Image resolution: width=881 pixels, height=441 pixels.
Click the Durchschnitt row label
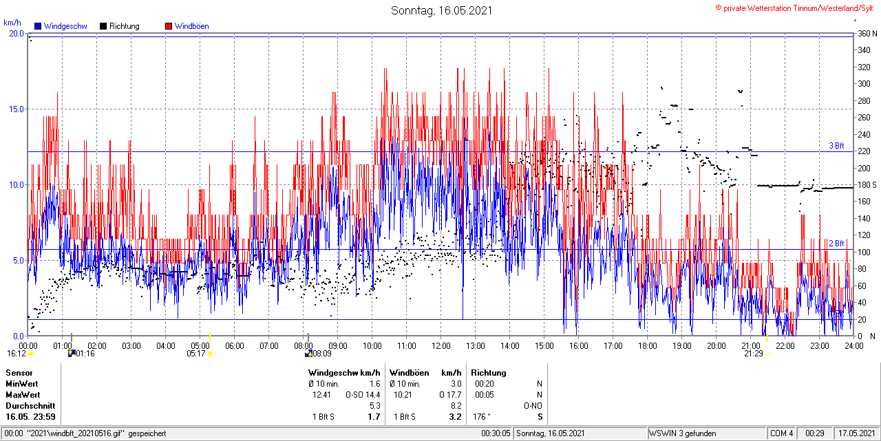click(x=30, y=405)
